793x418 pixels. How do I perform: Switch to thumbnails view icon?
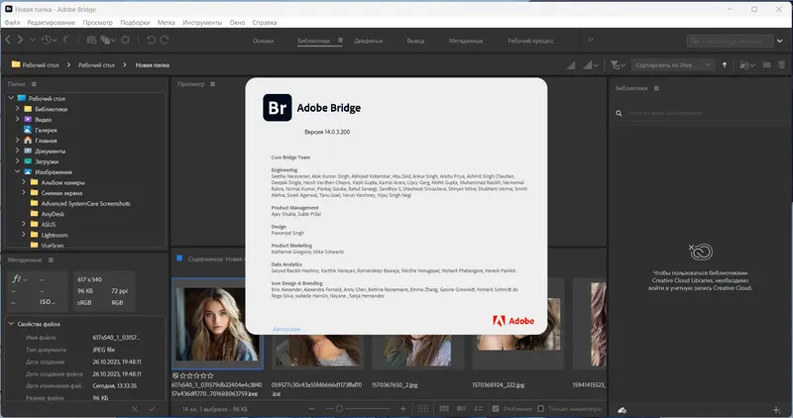(444, 408)
